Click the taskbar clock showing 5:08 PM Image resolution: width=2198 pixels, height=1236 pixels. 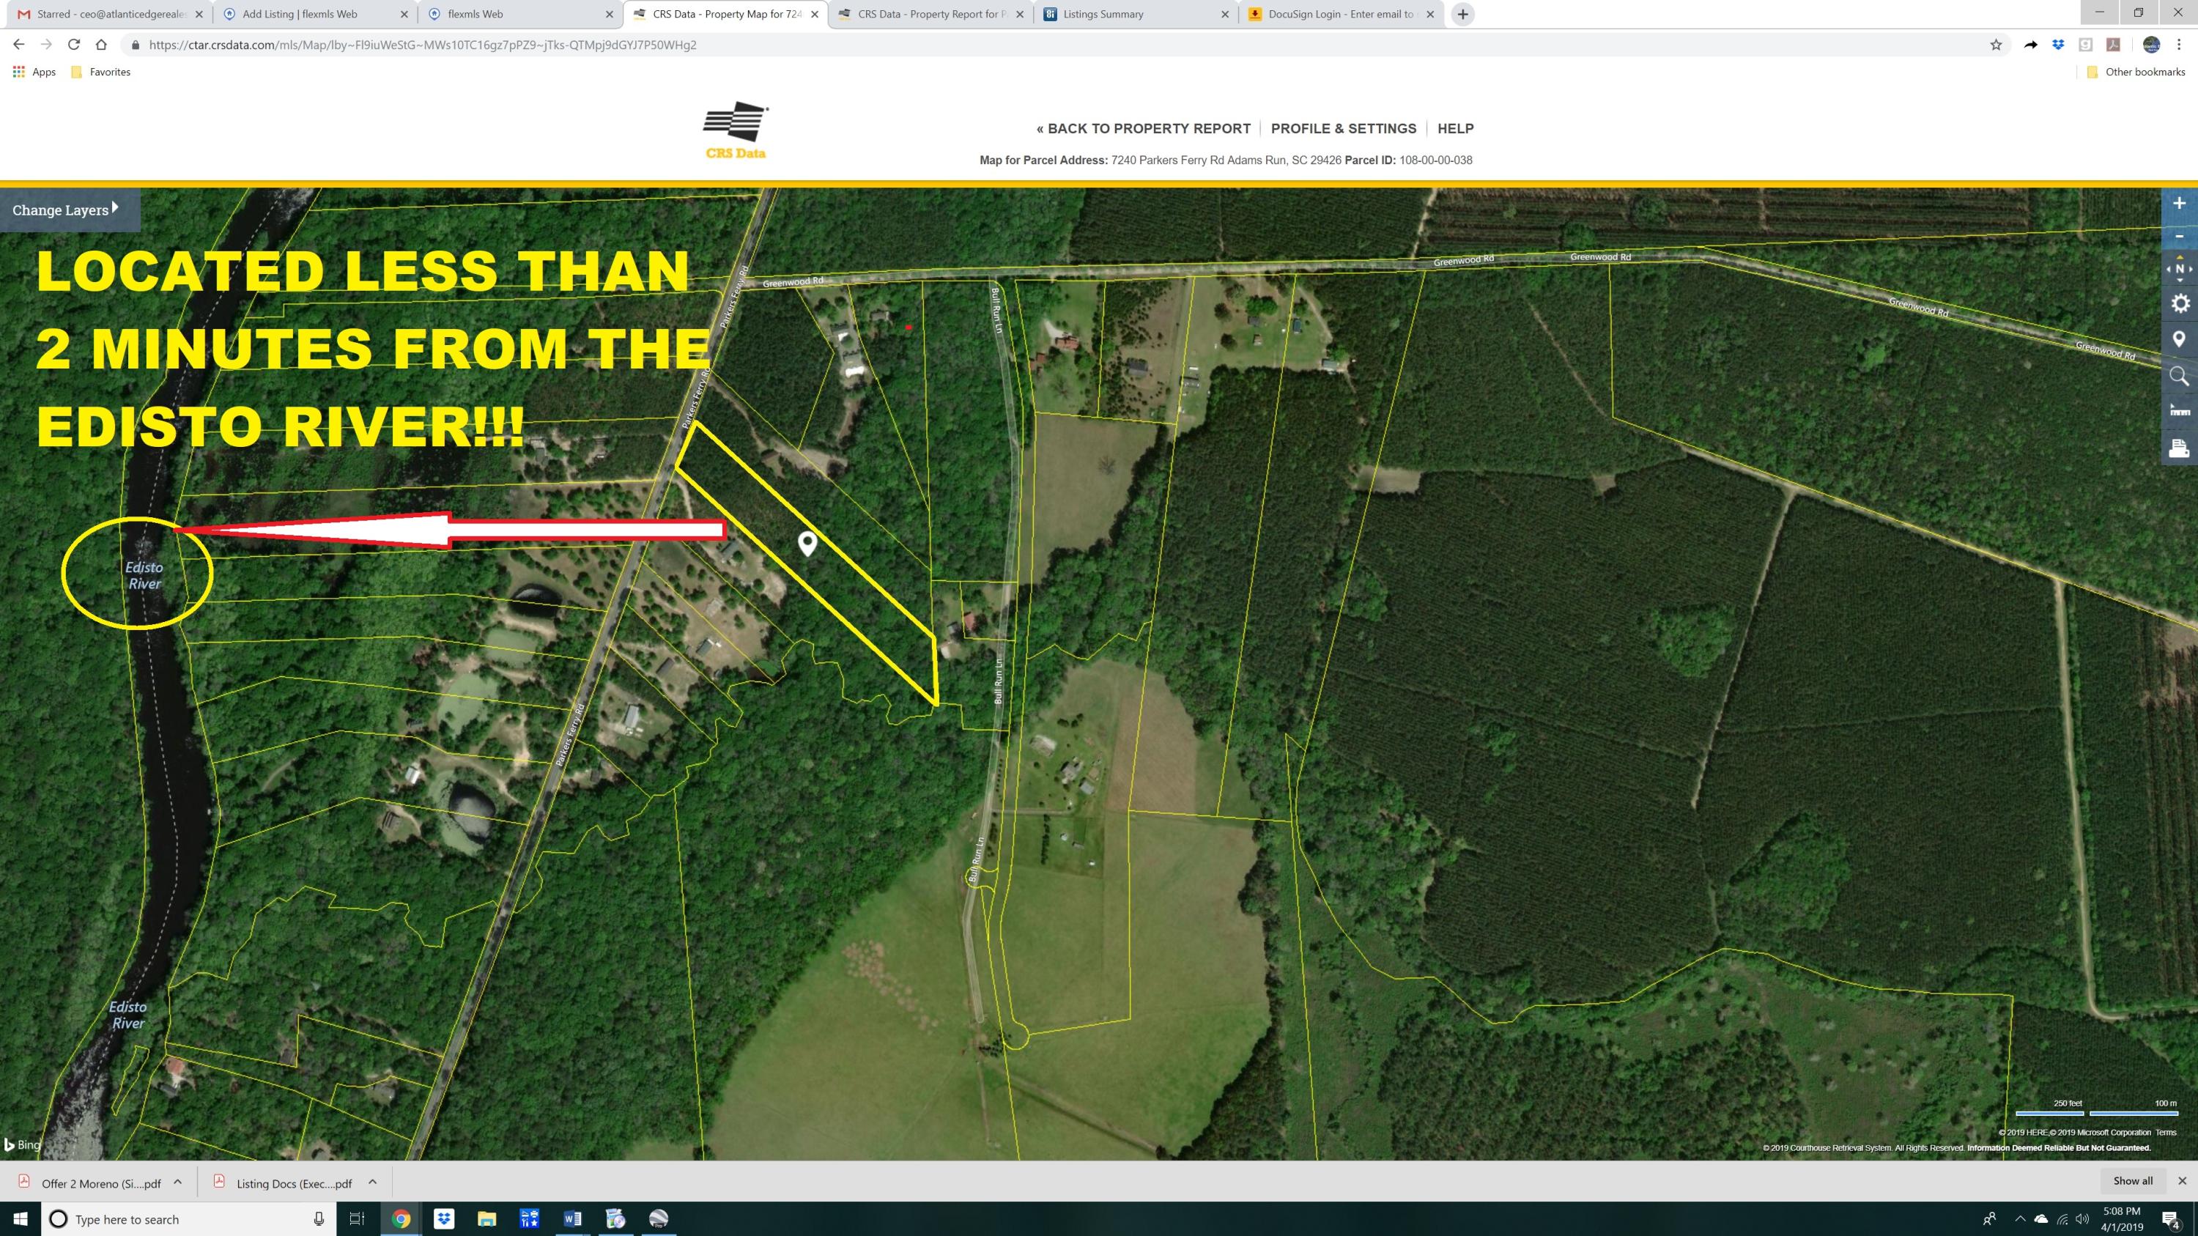[2121, 1219]
